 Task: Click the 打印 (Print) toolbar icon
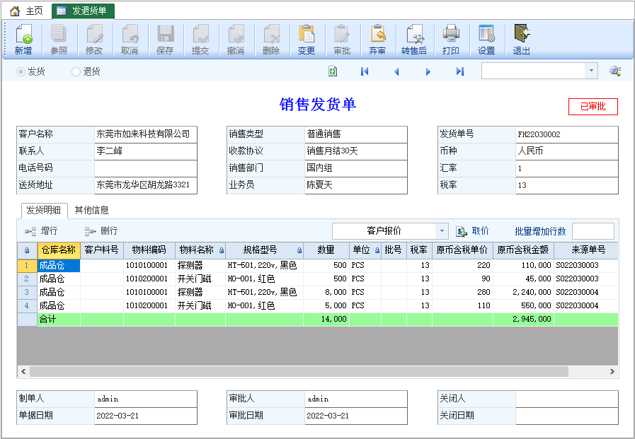[451, 39]
